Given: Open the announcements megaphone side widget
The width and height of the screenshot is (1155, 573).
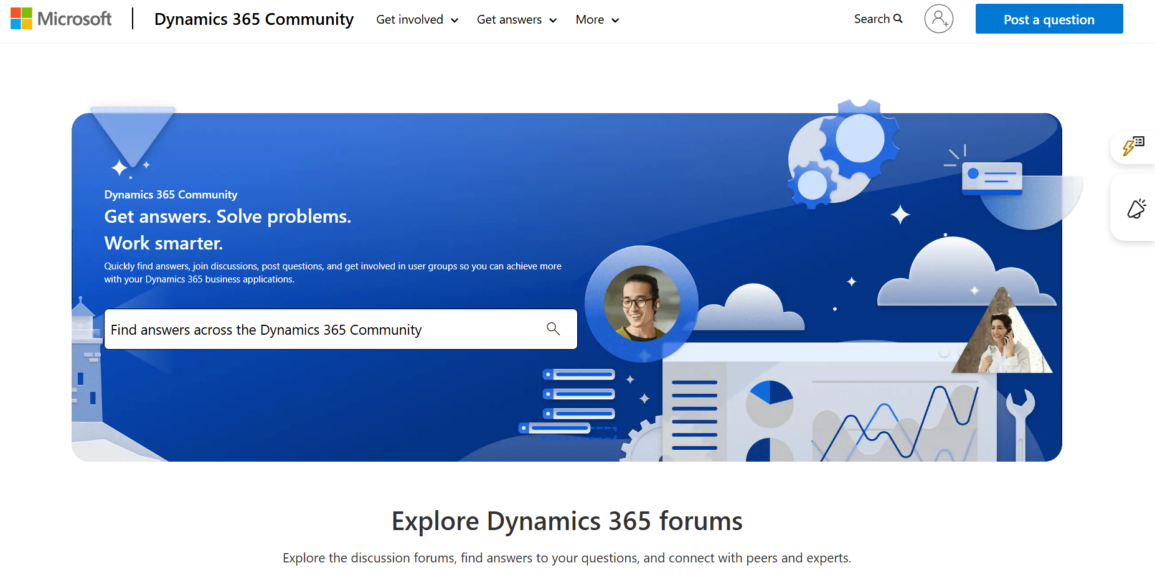Looking at the screenshot, I should pyautogui.click(x=1136, y=208).
